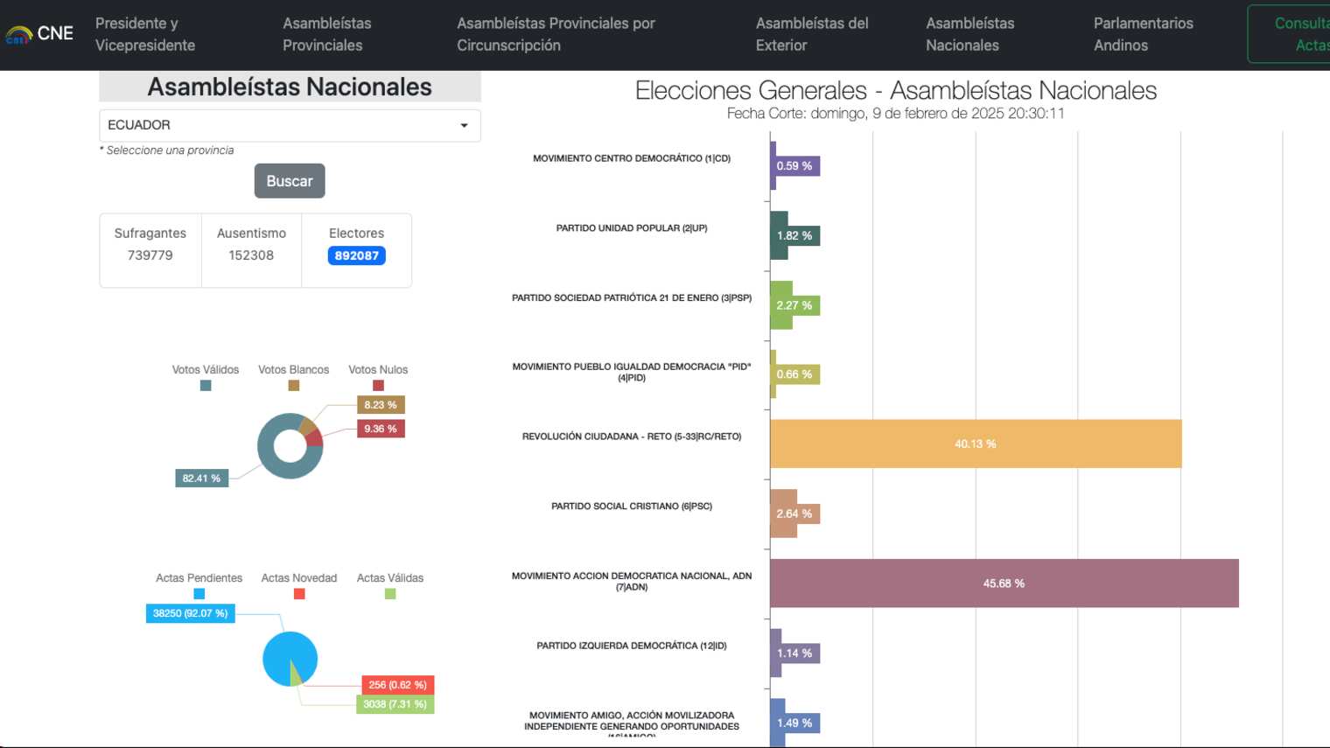Click the Actas Novedad red legend square
Viewport: 1330px width, 748px height.
point(299,594)
